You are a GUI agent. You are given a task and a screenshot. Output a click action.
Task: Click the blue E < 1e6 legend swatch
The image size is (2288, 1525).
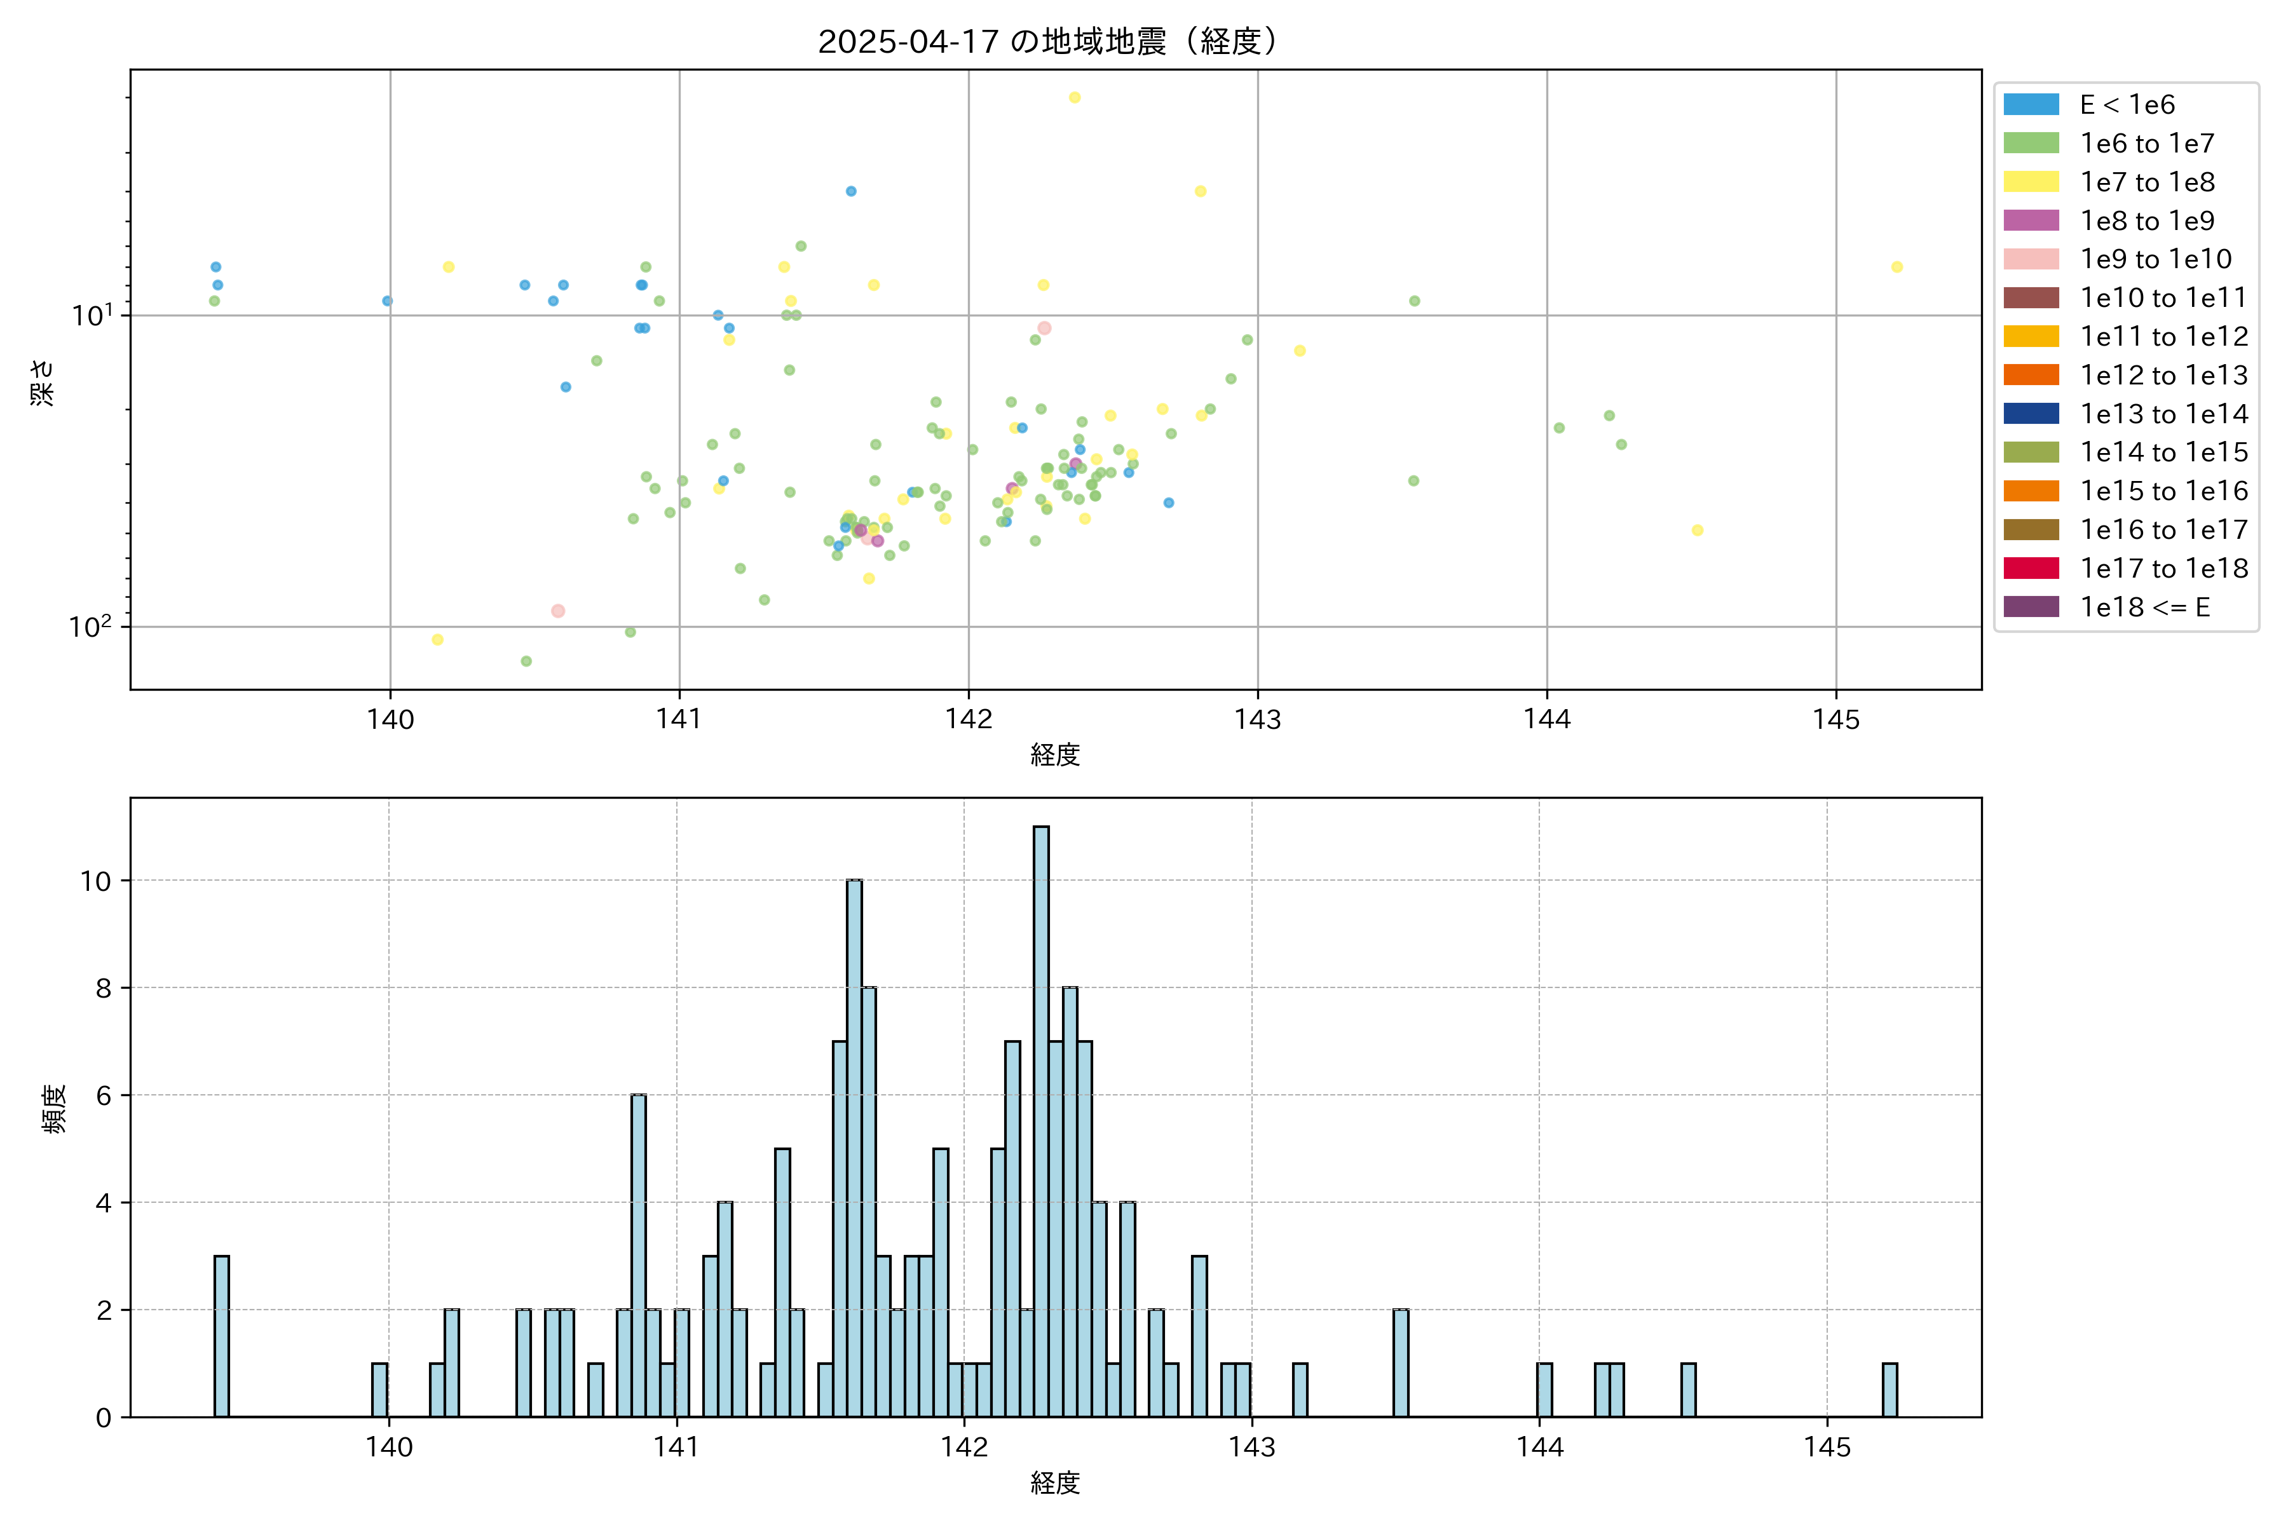pos(2030,105)
